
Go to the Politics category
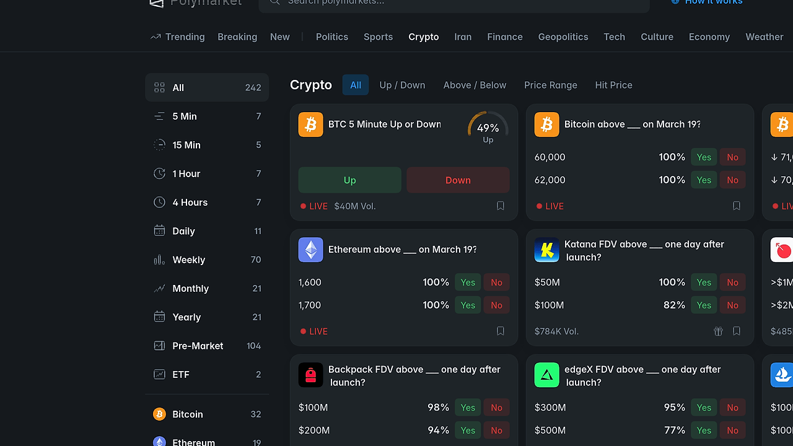tap(332, 37)
